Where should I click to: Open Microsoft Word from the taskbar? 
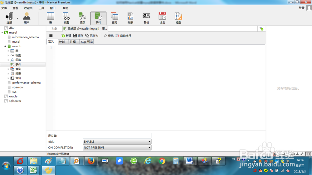tap(189, 161)
